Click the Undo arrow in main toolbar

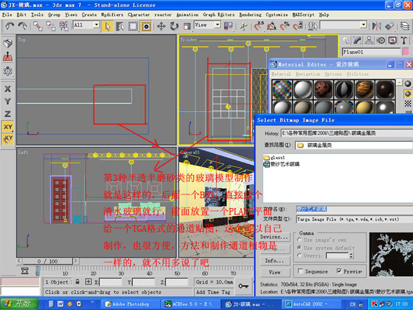pyautogui.click(x=10, y=26)
